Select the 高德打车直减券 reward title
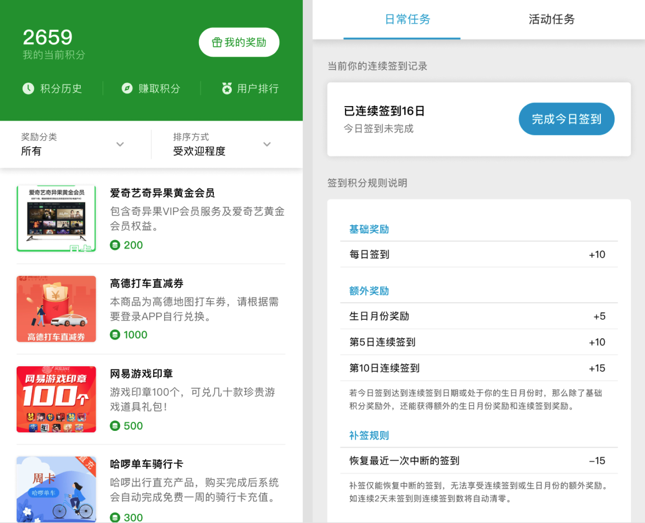The height and width of the screenshot is (523, 645). tap(147, 283)
